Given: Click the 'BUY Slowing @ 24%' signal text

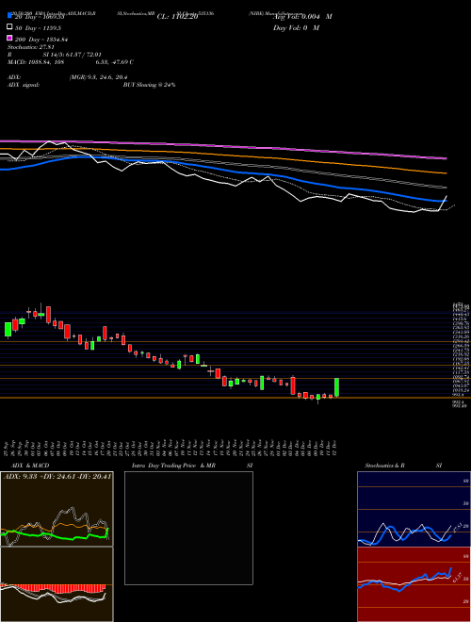Looking at the screenshot, I should [x=150, y=85].
